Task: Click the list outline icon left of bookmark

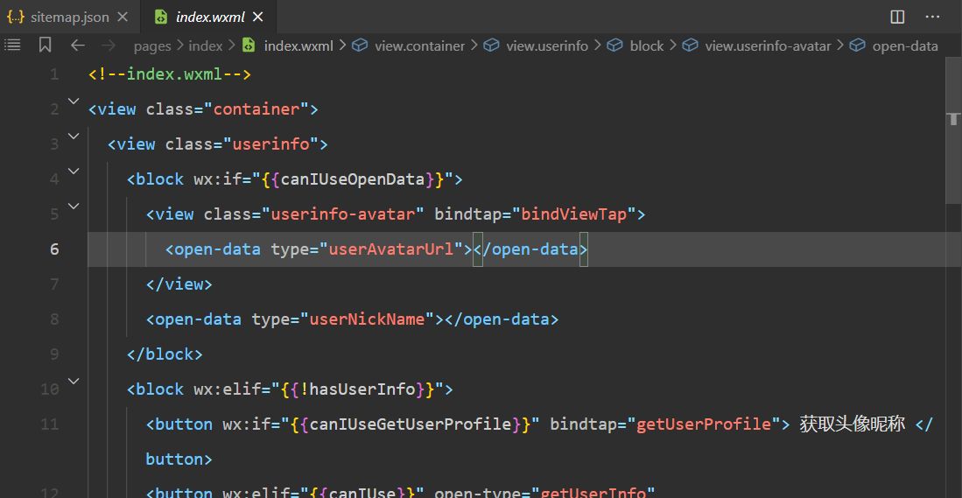Action: [x=12, y=46]
